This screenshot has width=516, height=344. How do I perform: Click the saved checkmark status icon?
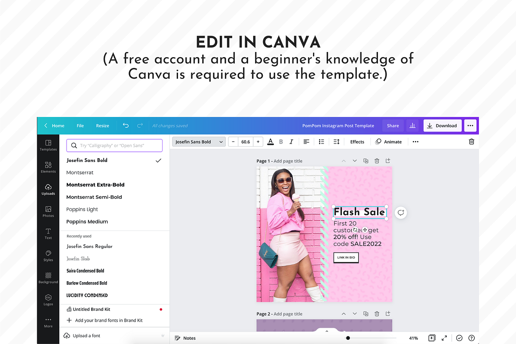click(459, 338)
